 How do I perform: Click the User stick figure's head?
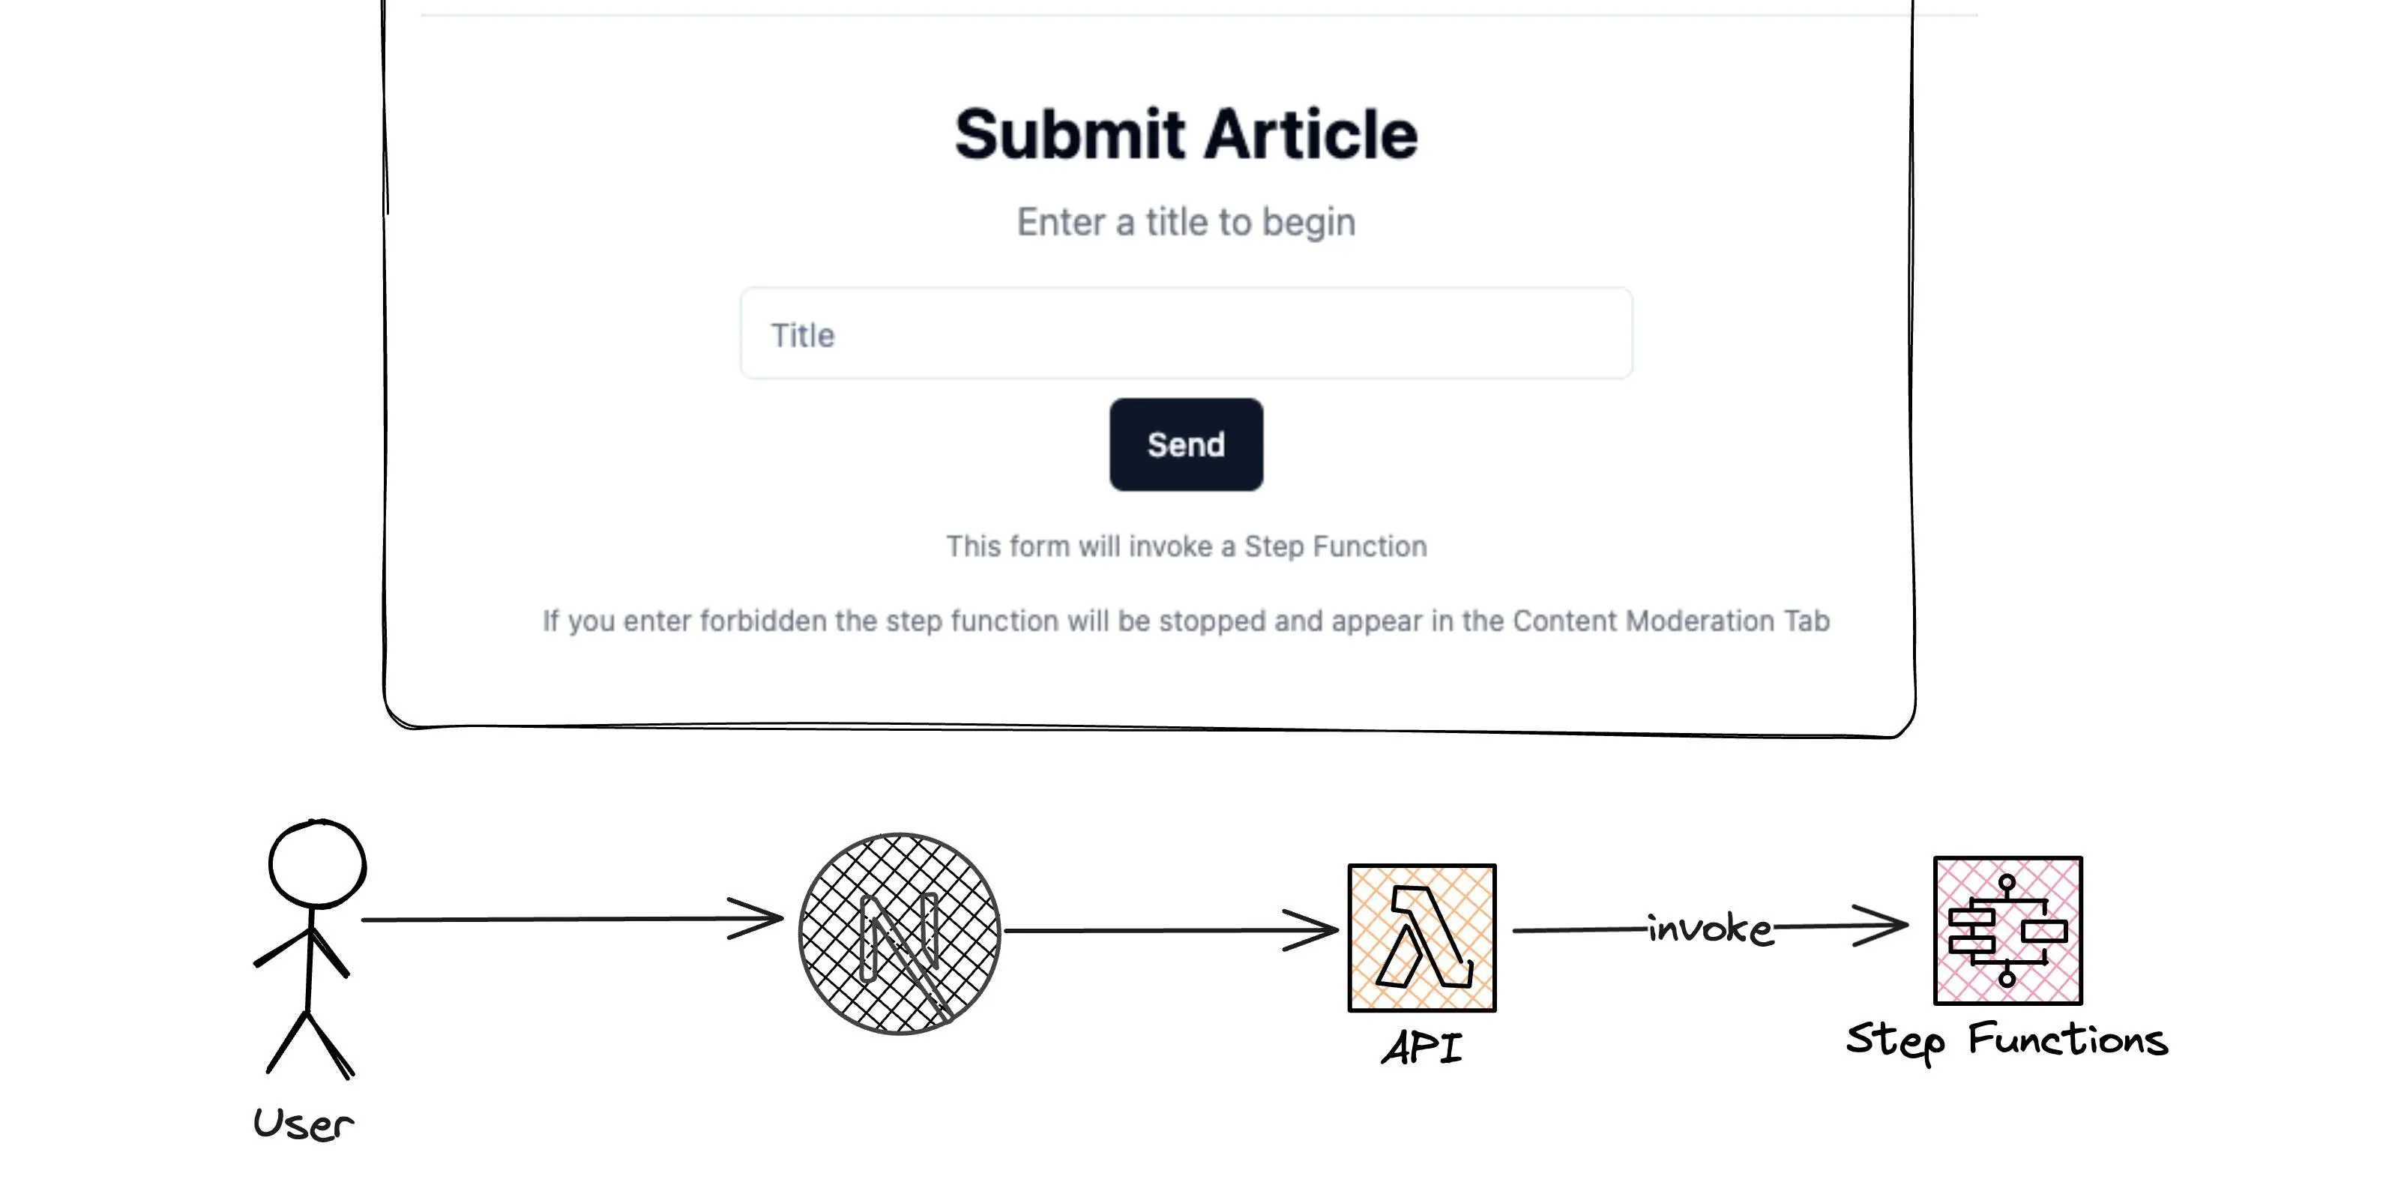pos(317,863)
